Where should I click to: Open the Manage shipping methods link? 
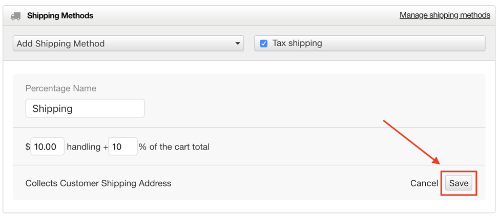445,15
